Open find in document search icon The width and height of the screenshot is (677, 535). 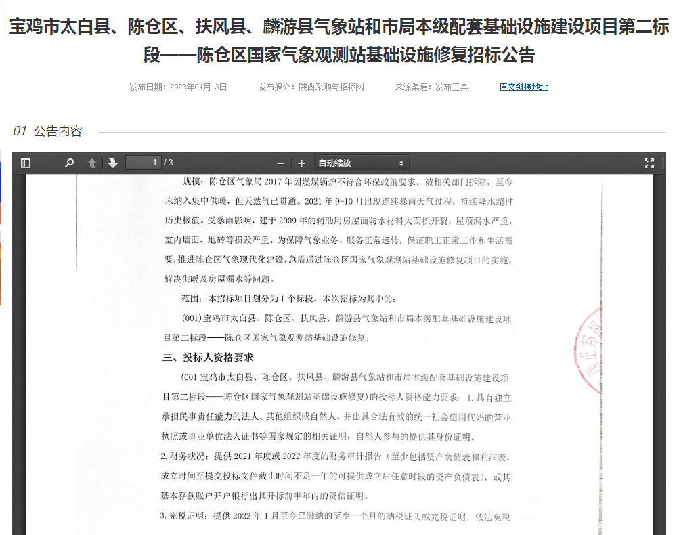(x=69, y=163)
